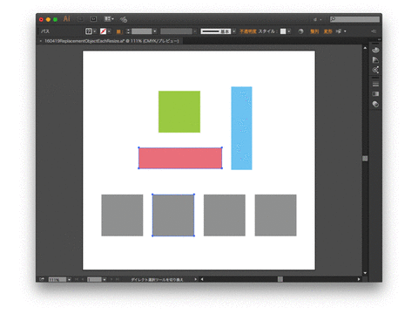Click the vertical scrollbar thumb
Screen dimensions: 418x314
pyautogui.click(x=365, y=159)
